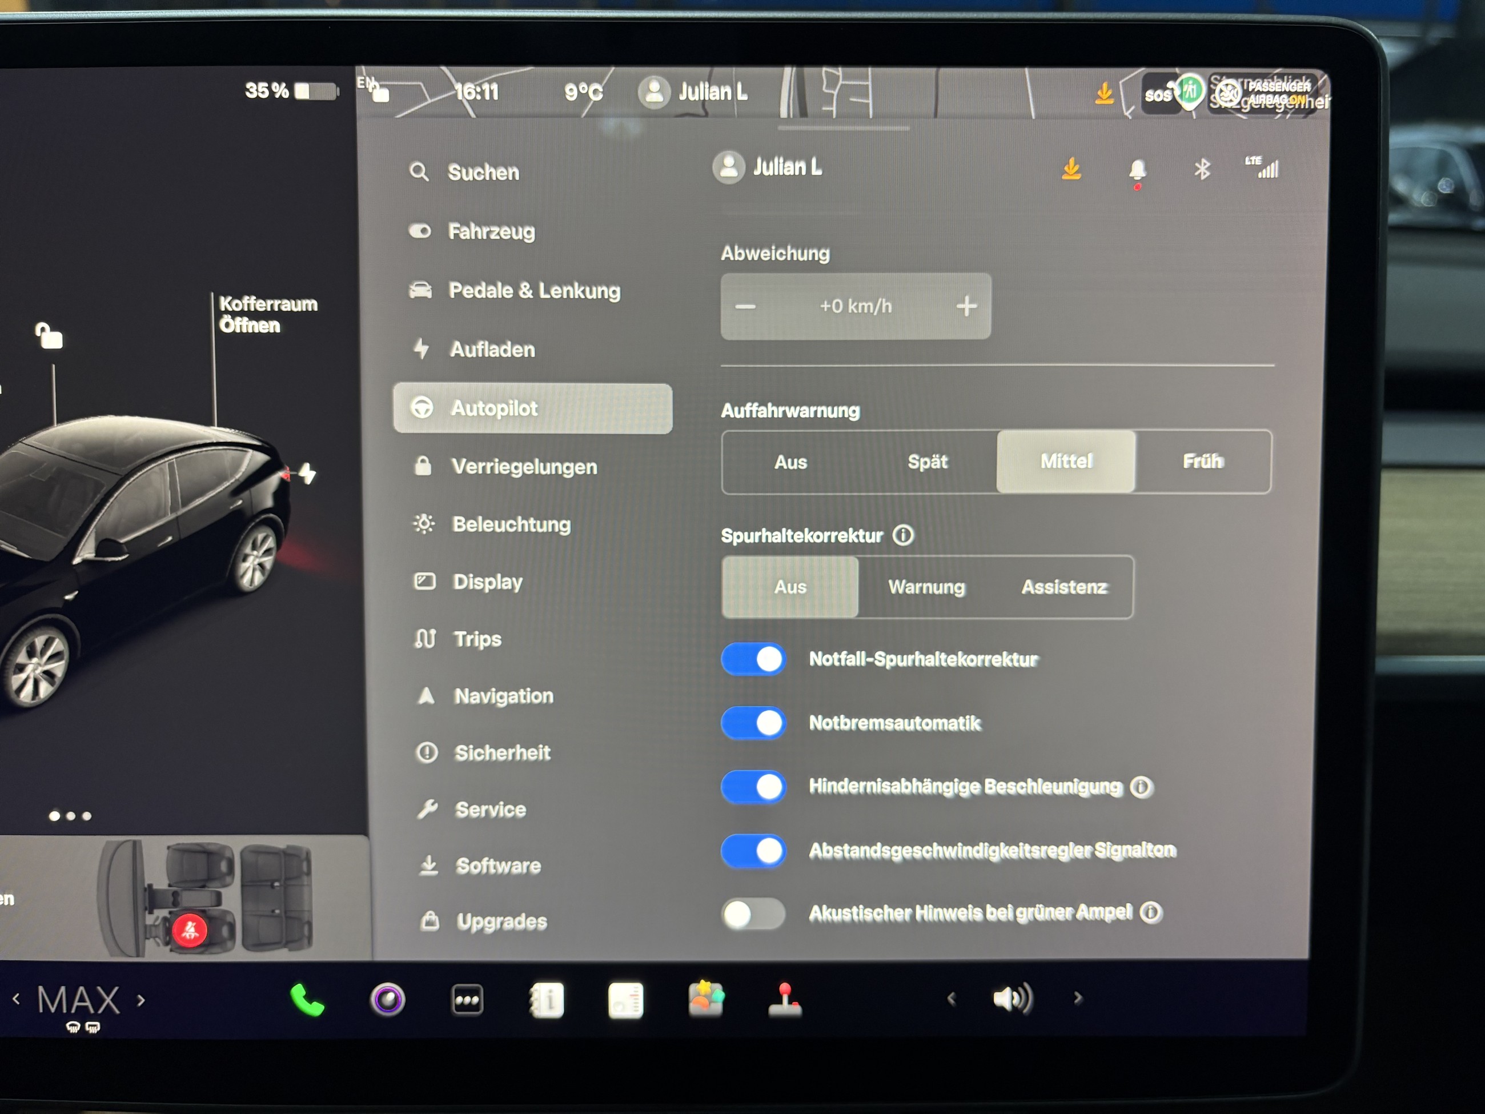Screen dimensions: 1485x1114
Task: Decrease volume with left chevron
Action: (x=952, y=999)
